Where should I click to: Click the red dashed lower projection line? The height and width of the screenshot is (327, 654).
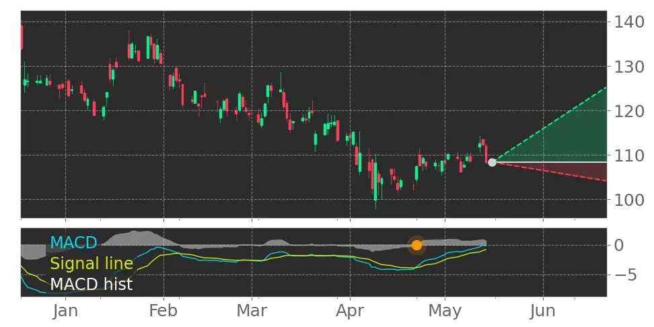pyautogui.click(x=549, y=172)
